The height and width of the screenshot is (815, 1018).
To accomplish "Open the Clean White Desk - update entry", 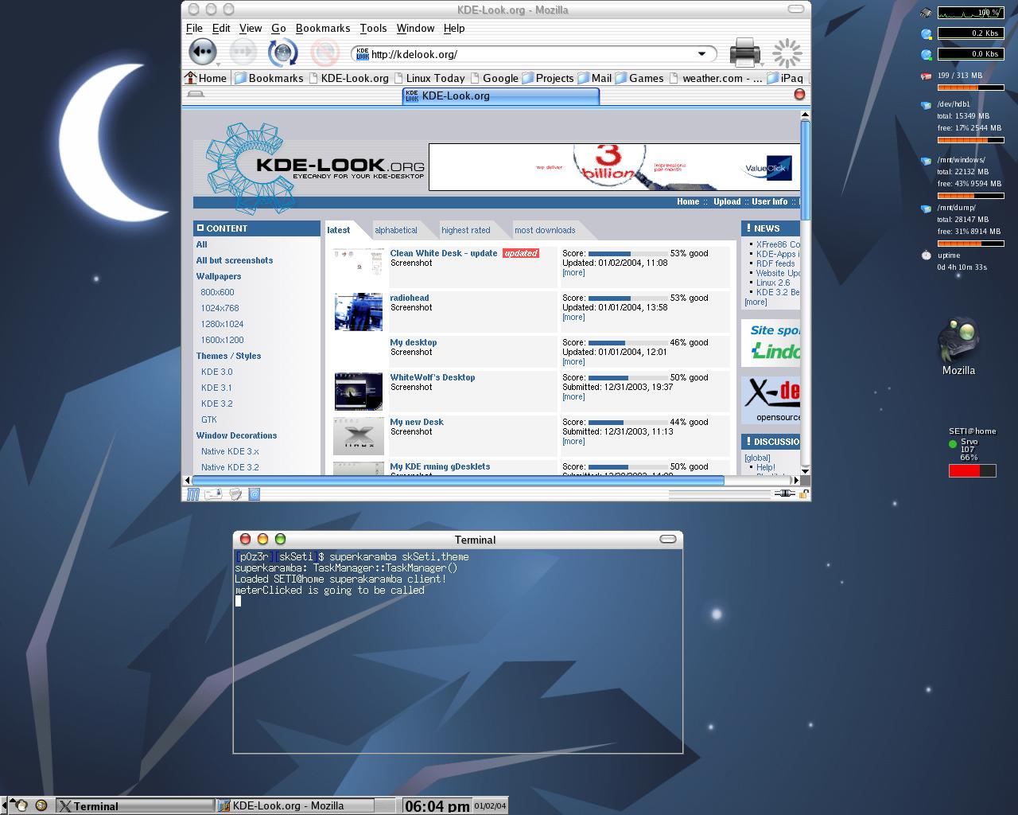I will 444,253.
